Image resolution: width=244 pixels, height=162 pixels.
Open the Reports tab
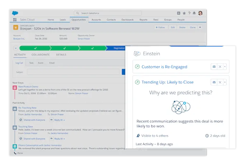click(143, 20)
